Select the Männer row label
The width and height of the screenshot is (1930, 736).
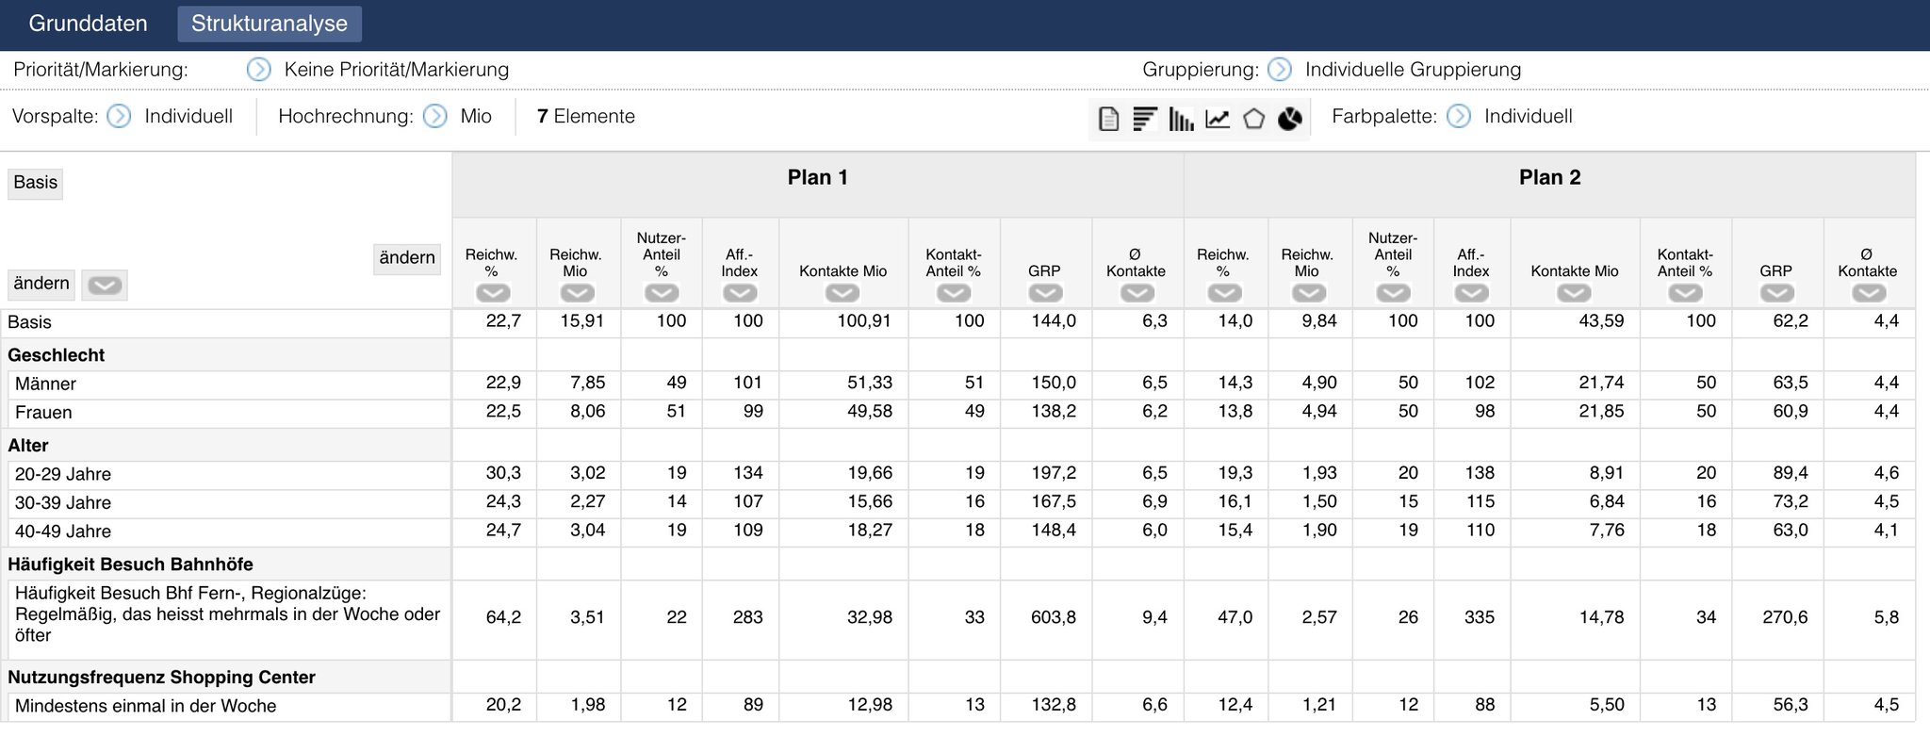(x=45, y=384)
